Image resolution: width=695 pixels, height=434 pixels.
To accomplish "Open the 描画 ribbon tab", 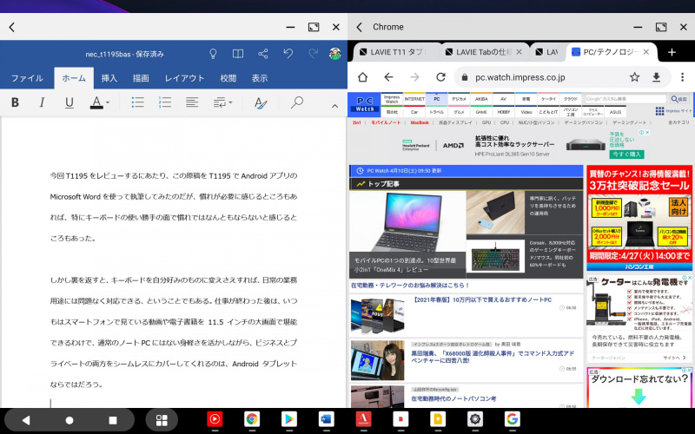I will (141, 78).
